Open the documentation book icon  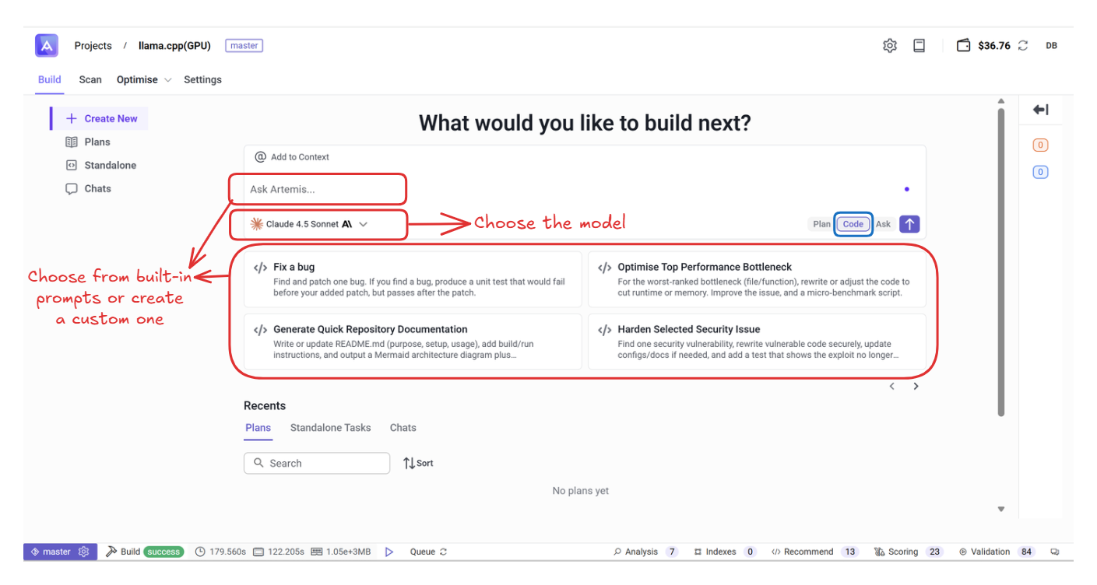(919, 46)
